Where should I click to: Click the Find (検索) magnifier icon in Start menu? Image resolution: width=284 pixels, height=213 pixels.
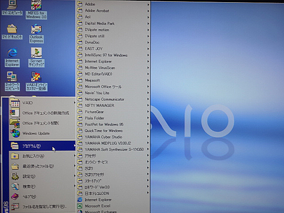(x=15, y=186)
